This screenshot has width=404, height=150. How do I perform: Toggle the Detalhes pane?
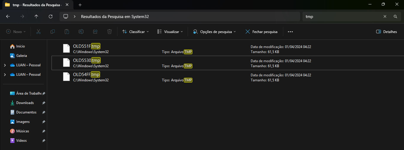point(387,32)
